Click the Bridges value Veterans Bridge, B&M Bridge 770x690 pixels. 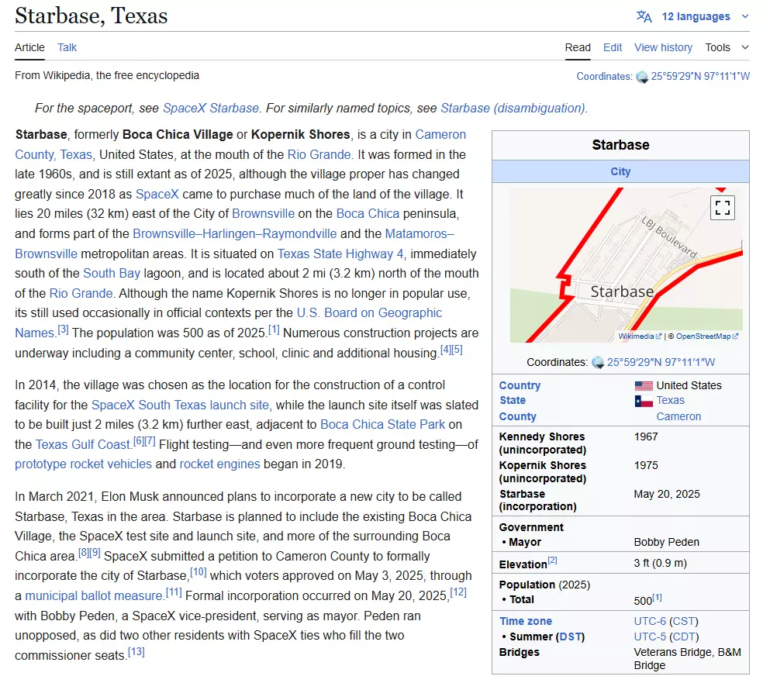(688, 658)
